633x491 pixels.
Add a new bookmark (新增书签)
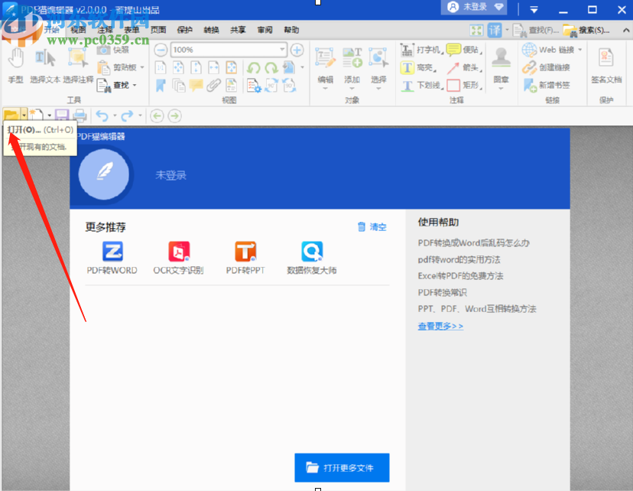546,85
